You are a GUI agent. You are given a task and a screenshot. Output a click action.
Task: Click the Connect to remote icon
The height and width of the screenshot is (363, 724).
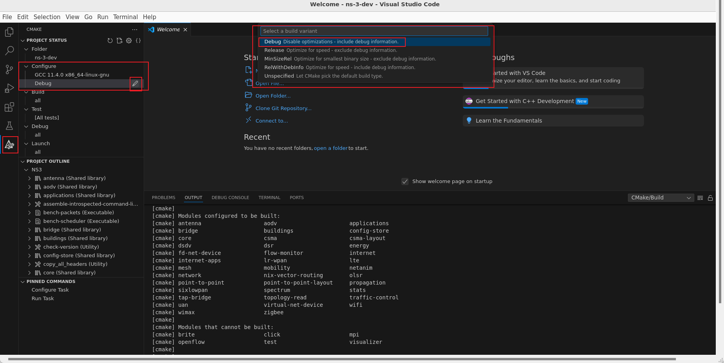coord(248,120)
